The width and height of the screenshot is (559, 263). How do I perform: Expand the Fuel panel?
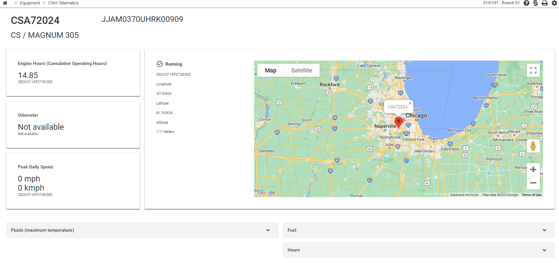(419, 230)
